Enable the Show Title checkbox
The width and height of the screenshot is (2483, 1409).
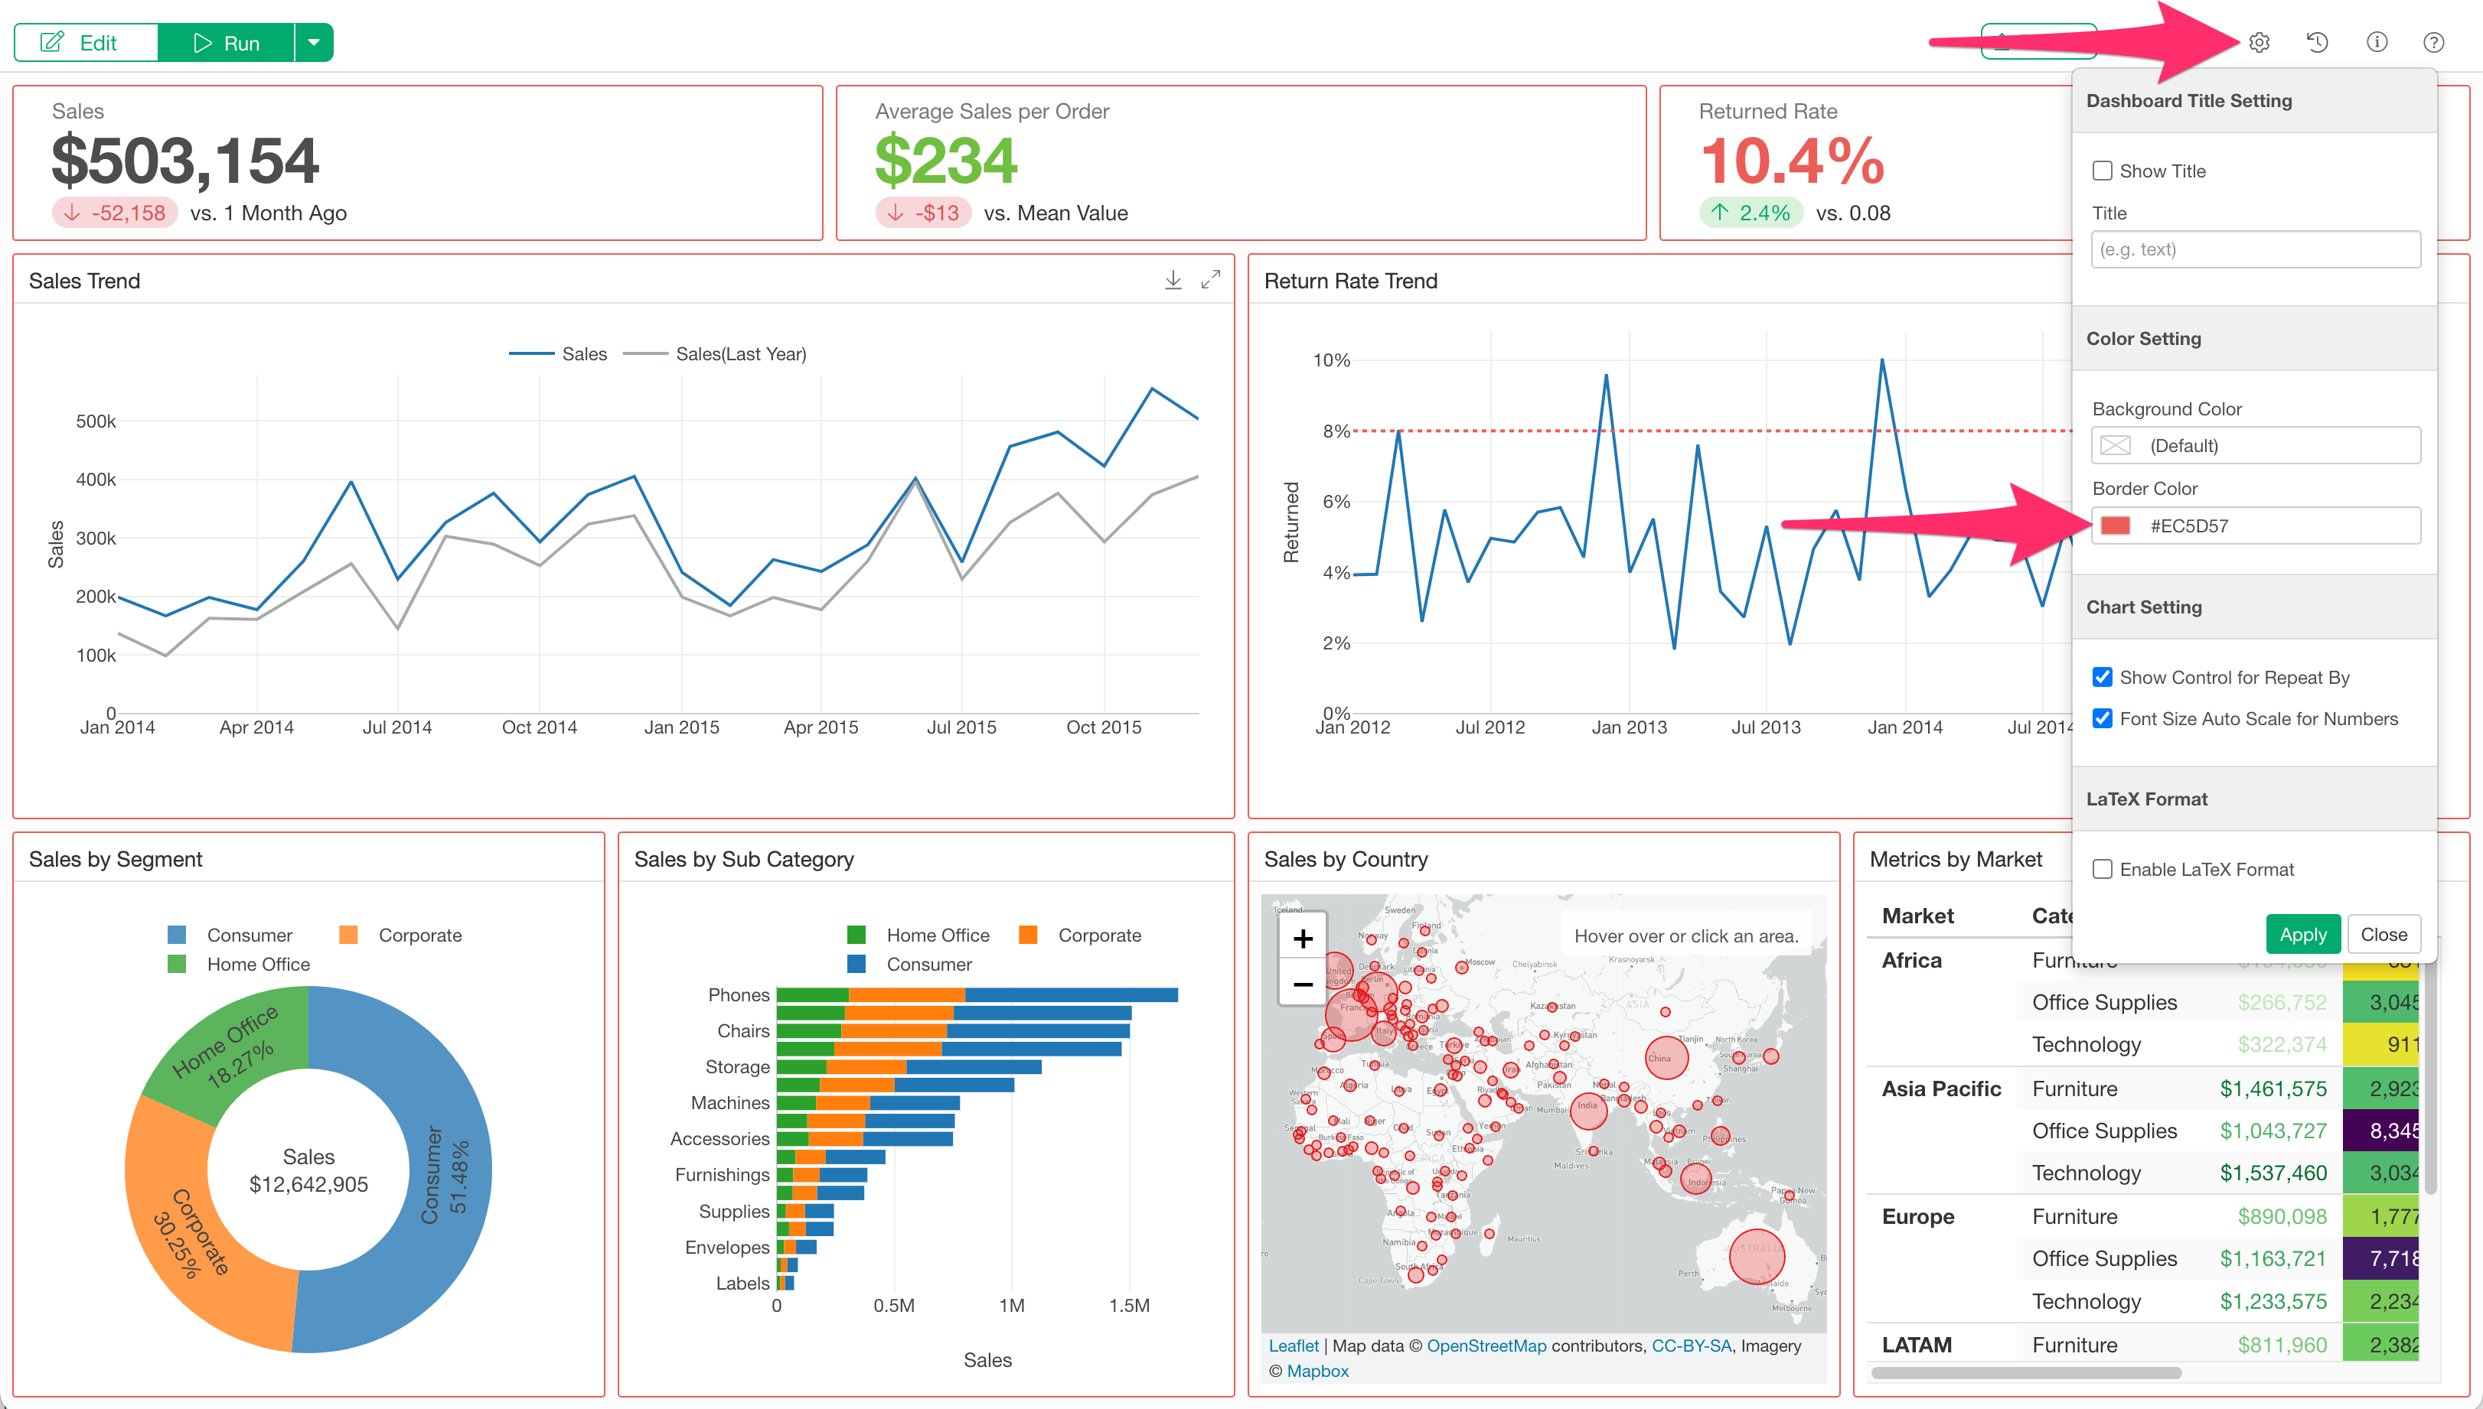tap(2102, 171)
